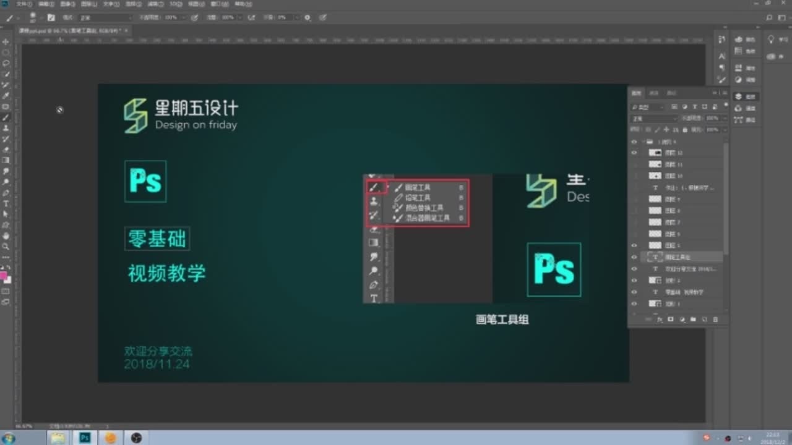Select the Gradient tool

[6, 160]
